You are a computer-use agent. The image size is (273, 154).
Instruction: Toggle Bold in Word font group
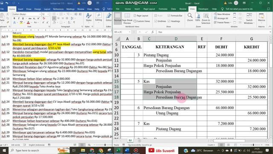pyautogui.click(x=14, y=18)
